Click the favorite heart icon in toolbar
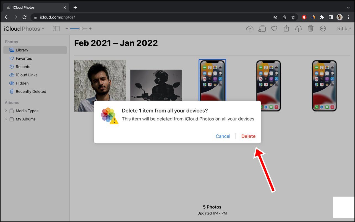Image resolution: width=355 pixels, height=222 pixels. coord(274,28)
